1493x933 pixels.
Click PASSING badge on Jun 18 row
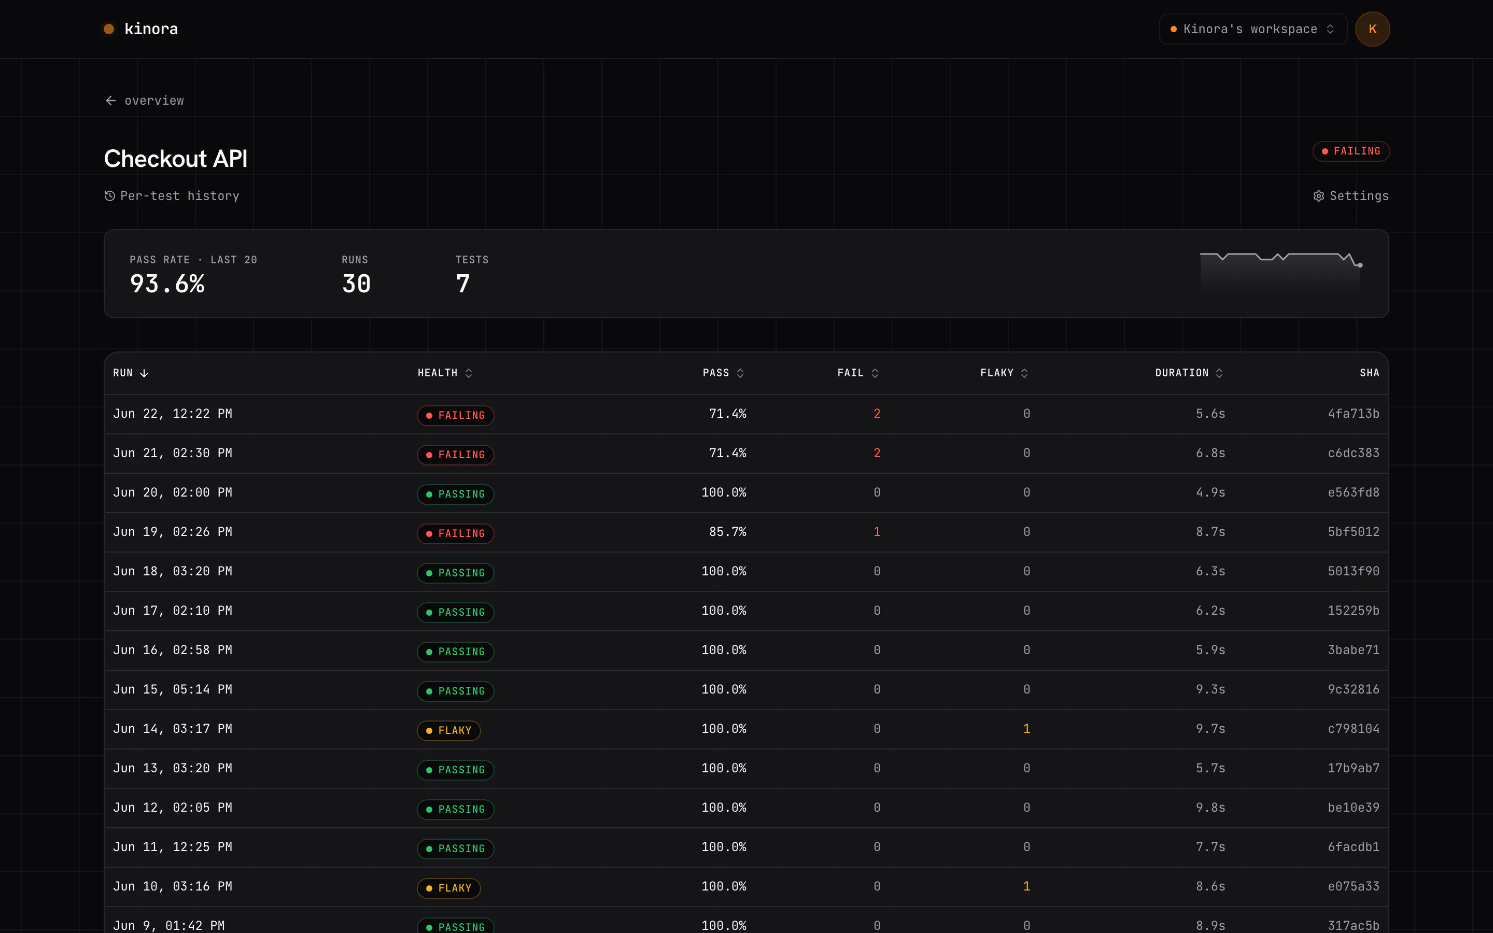[x=455, y=573]
